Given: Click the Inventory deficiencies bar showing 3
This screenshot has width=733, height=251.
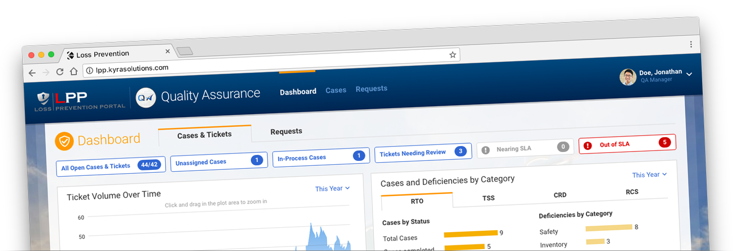Looking at the screenshot, I should coord(595,242).
